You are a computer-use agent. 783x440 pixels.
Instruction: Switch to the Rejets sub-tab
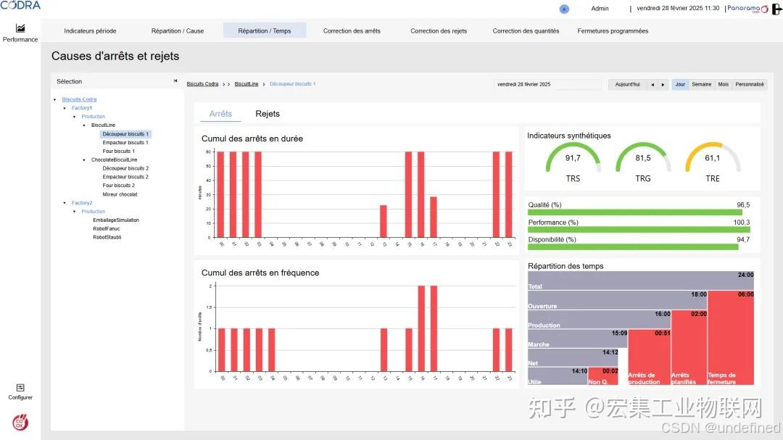[x=267, y=114]
